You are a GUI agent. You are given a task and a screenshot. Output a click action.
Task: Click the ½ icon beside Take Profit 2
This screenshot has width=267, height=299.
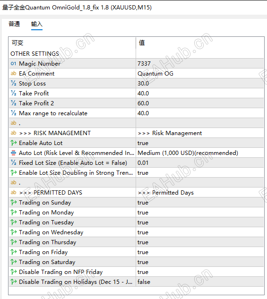click(x=13, y=103)
